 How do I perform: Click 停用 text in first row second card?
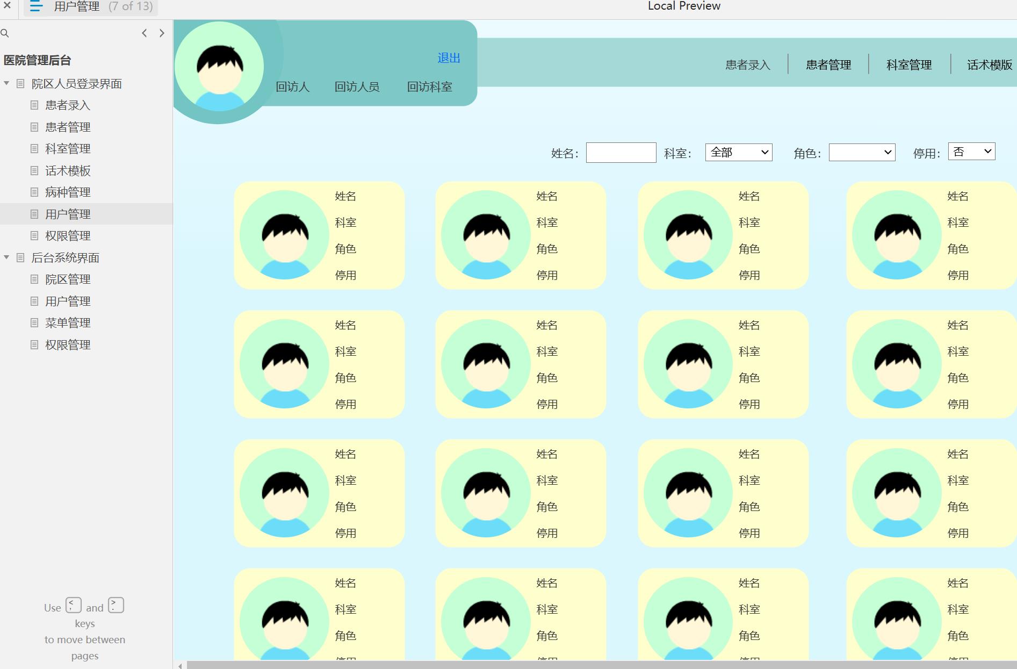click(547, 275)
